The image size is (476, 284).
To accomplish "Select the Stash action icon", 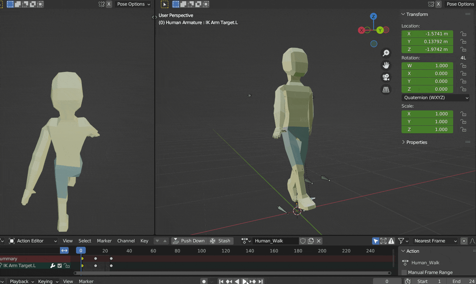I will coord(212,241).
